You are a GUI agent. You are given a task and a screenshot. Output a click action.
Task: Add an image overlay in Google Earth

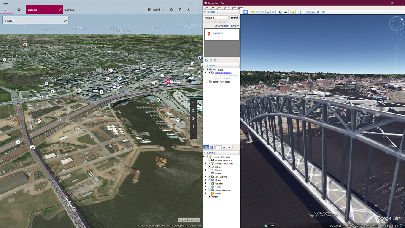tap(268, 12)
